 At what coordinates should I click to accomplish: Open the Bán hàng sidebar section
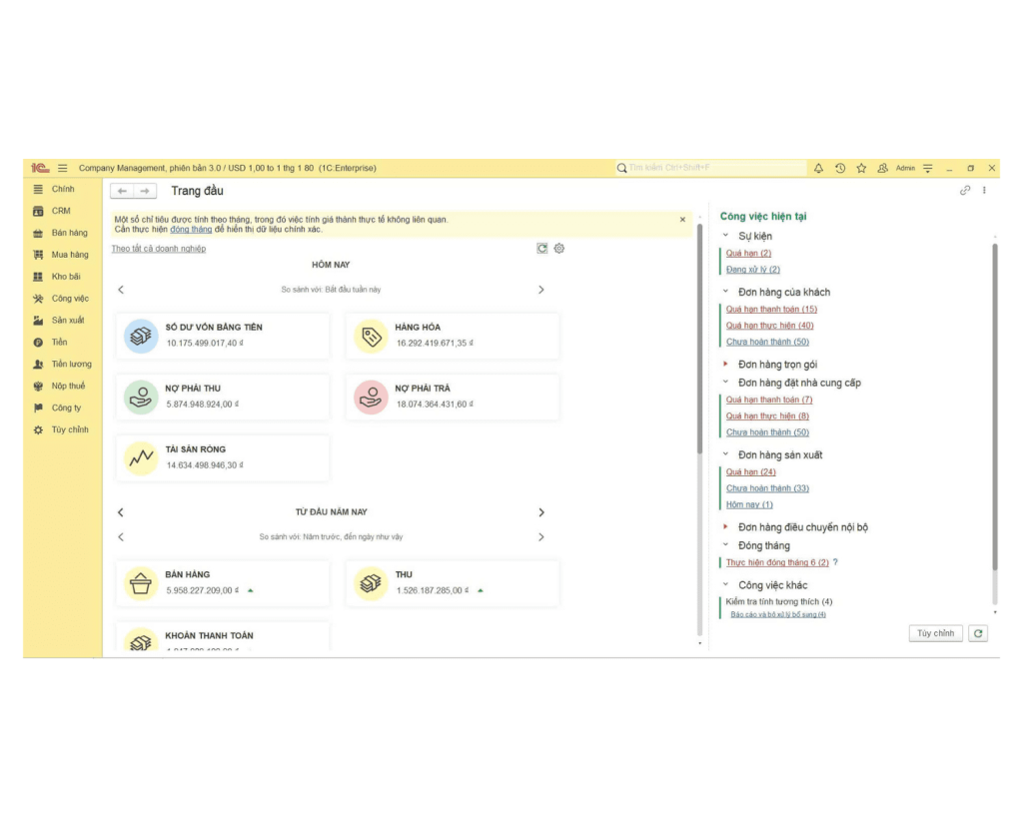click(x=69, y=233)
